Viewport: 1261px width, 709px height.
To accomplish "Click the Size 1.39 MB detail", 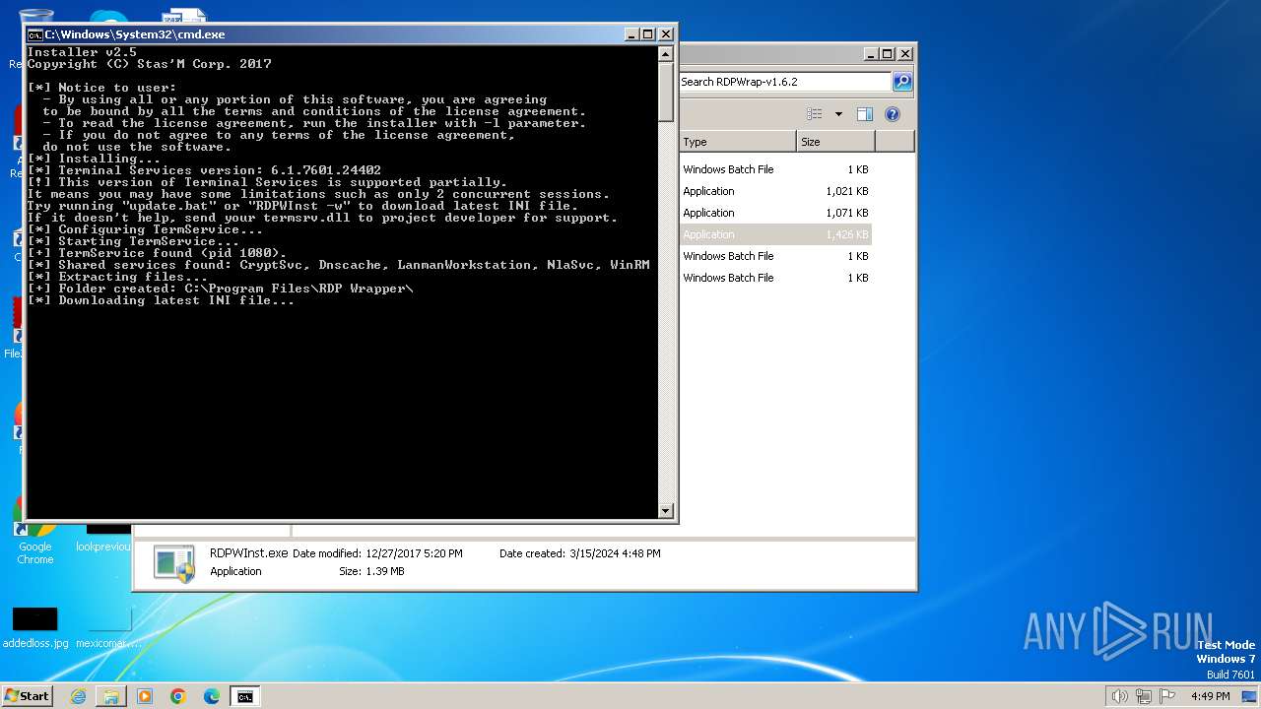I will click(371, 571).
